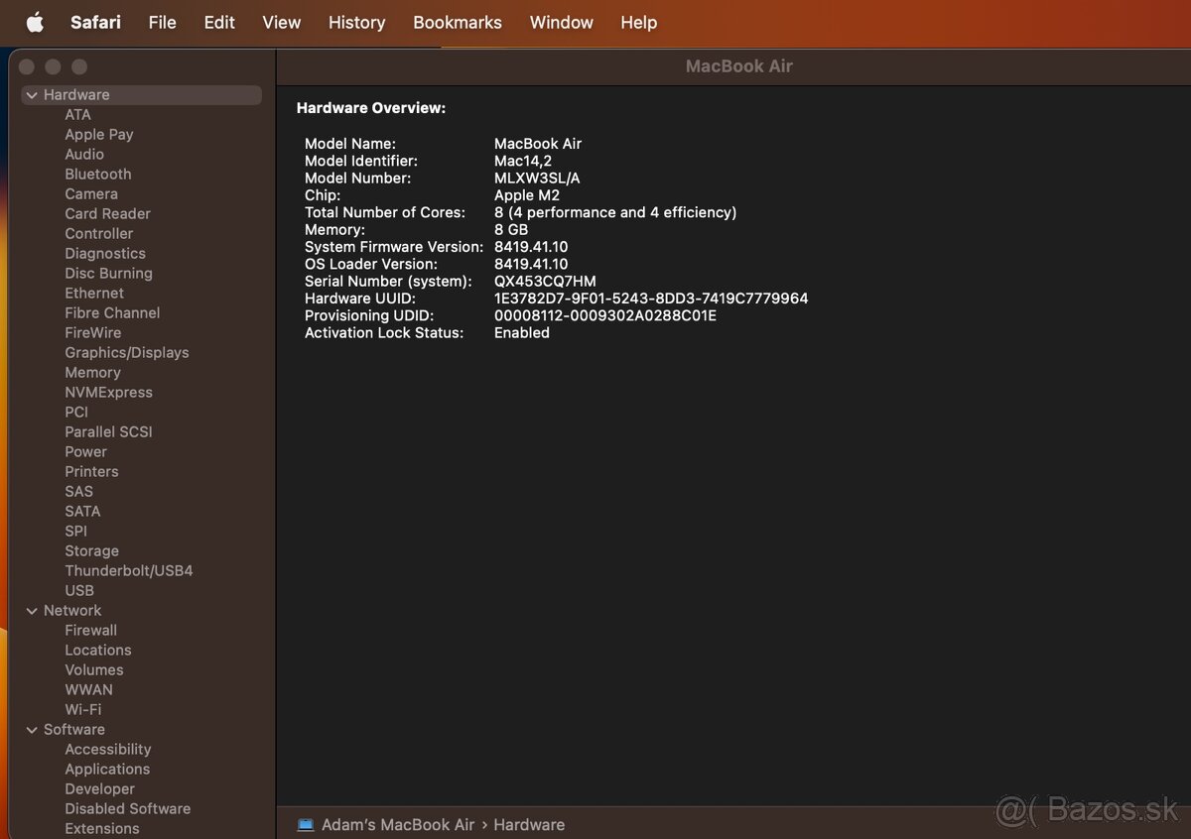Viewport: 1191px width, 839px height.
Task: Click the laptop icon in path bar
Action: coord(306,825)
